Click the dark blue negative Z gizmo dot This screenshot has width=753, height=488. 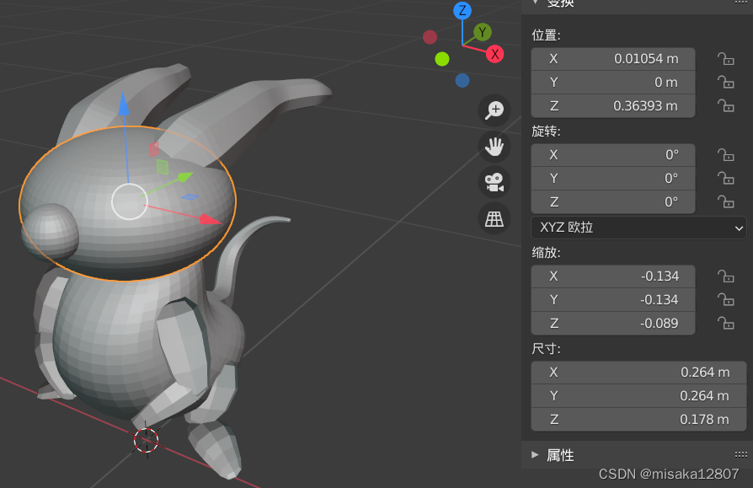[x=462, y=80]
